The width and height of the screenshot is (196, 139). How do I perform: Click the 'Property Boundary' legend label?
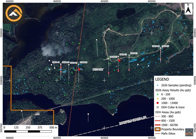click(x=172, y=129)
